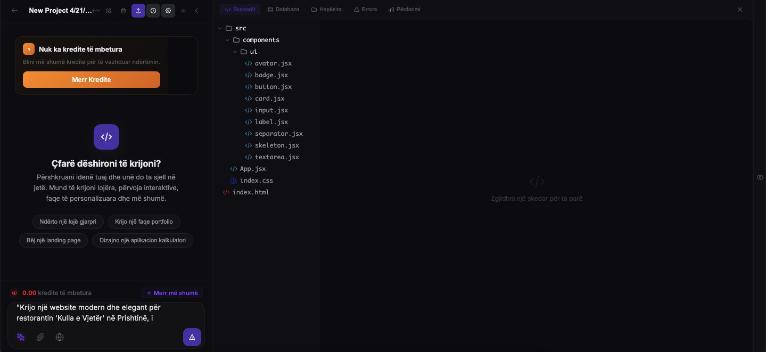Click the pencil edit icon beside project name

tap(109, 10)
